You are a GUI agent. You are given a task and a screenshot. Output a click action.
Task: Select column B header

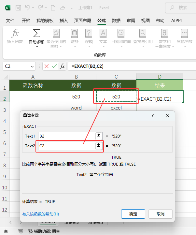coord(76,77)
